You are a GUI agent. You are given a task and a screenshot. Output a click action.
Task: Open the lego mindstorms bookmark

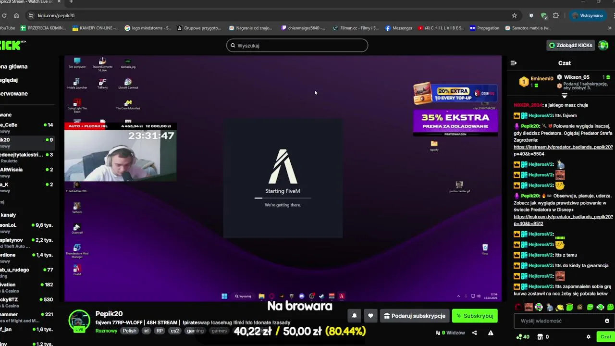click(148, 28)
